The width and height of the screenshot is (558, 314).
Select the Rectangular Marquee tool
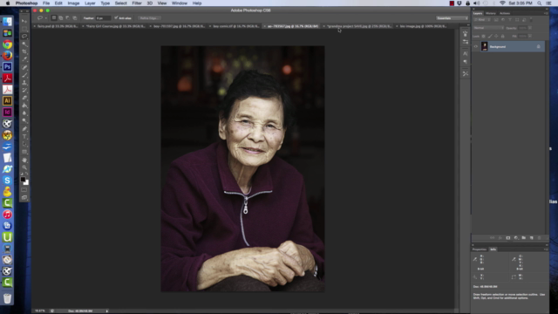click(x=24, y=29)
